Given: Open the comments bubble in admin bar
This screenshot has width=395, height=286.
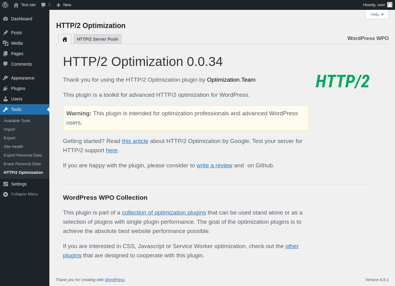Looking at the screenshot, I should coord(43,5).
